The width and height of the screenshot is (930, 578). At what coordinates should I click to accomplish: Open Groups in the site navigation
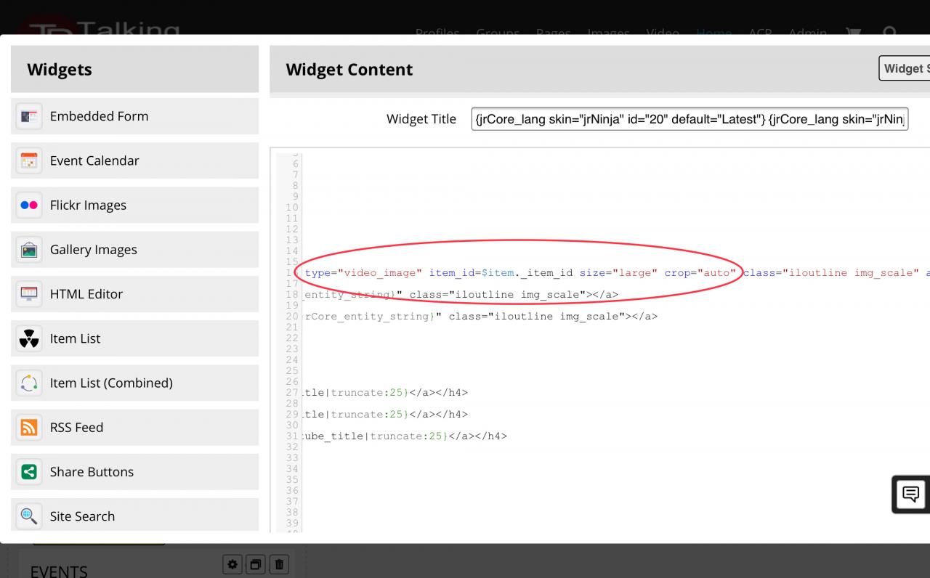tap(498, 33)
